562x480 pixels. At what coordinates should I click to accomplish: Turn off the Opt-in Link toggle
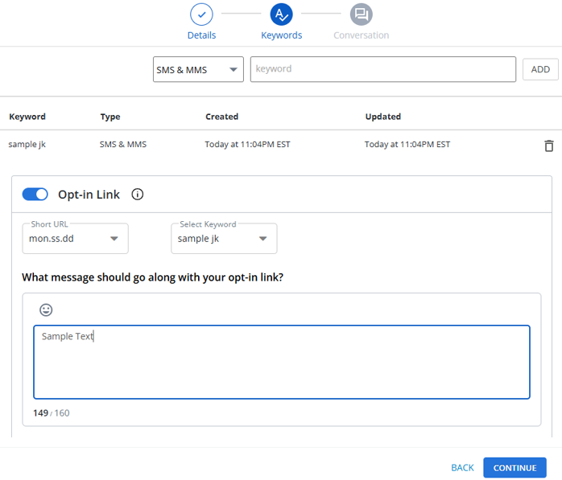point(35,195)
